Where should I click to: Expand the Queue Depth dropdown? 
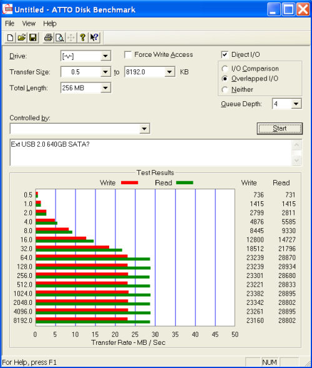click(x=296, y=104)
